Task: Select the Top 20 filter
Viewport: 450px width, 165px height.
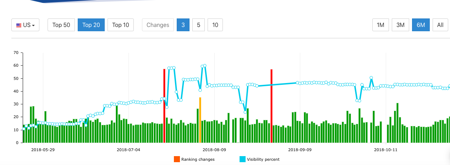Action: click(x=91, y=25)
